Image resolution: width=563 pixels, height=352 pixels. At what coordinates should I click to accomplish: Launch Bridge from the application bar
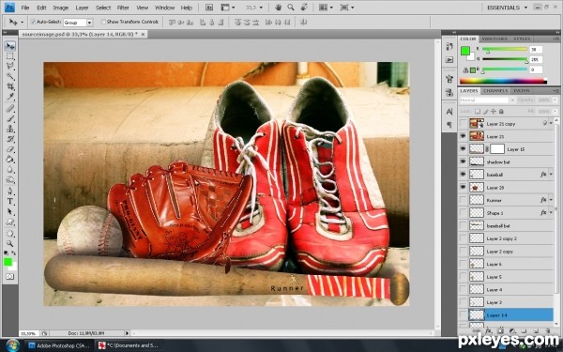pyautogui.click(x=209, y=8)
